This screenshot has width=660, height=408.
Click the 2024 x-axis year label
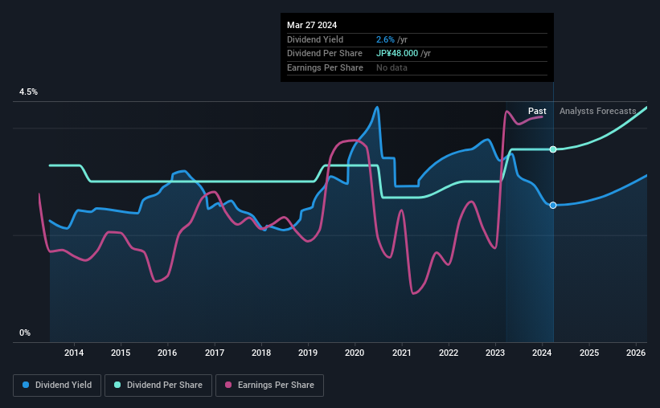(542, 353)
